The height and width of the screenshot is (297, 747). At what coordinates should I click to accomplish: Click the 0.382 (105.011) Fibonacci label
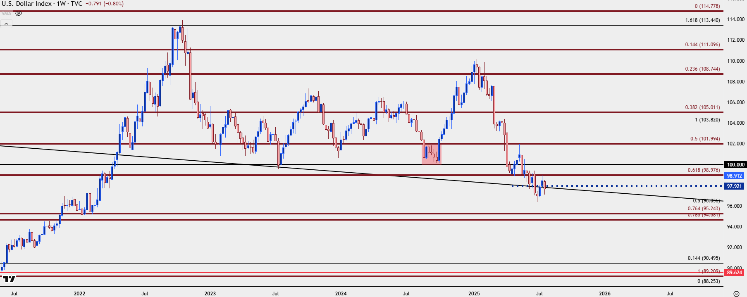pyautogui.click(x=702, y=107)
